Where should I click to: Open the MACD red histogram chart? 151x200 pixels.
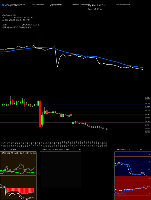coord(18,188)
